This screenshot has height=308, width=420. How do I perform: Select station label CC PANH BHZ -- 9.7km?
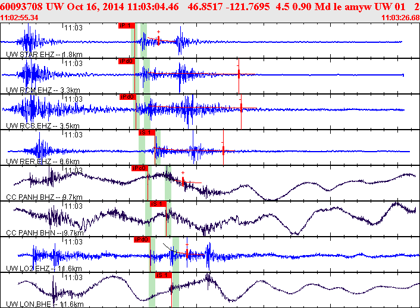click(x=44, y=197)
